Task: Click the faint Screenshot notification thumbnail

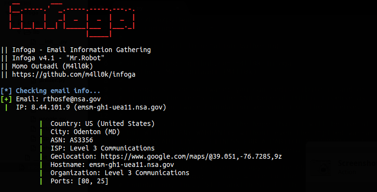Action: pos(321,167)
